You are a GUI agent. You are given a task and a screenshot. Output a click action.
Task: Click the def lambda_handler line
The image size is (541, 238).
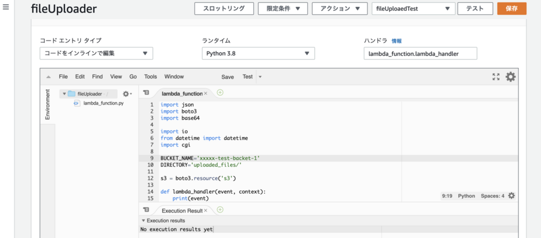[x=213, y=191]
